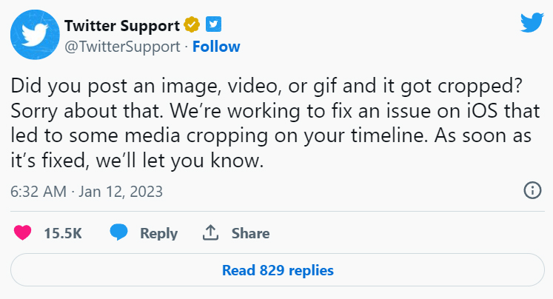
Task: Click the reply speech bubble icon
Action: click(x=118, y=233)
